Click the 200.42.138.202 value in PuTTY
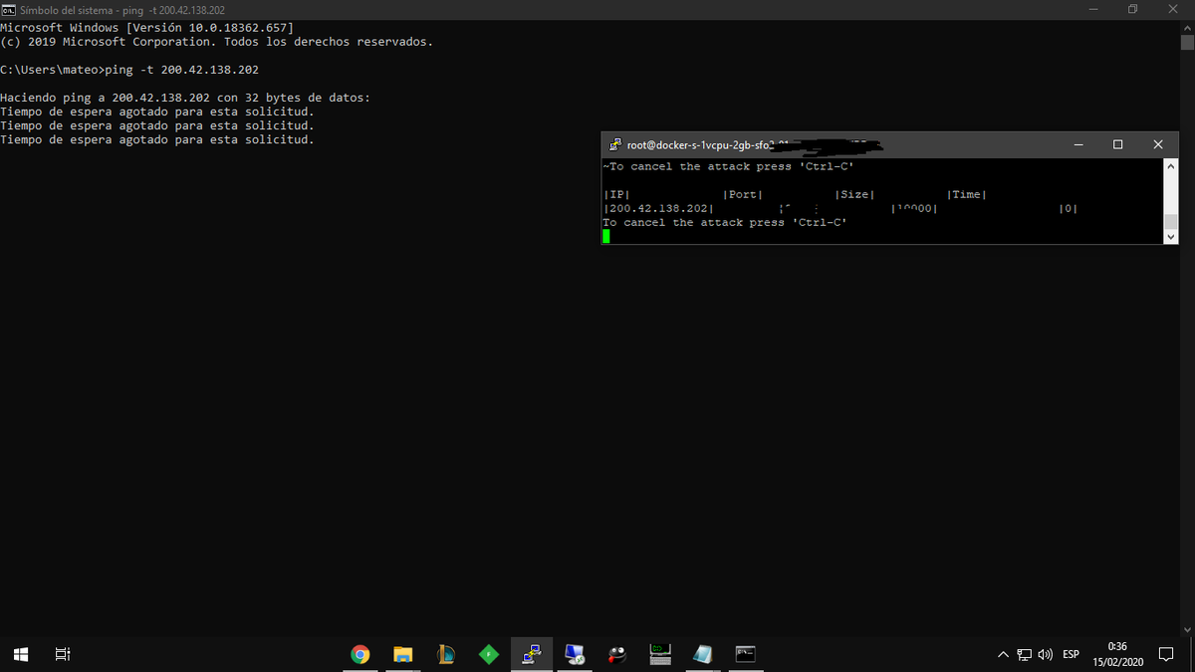The image size is (1195, 672). [659, 208]
